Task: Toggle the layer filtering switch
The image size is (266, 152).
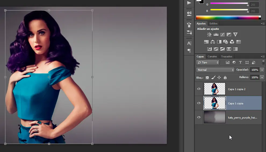Action: click(263, 62)
